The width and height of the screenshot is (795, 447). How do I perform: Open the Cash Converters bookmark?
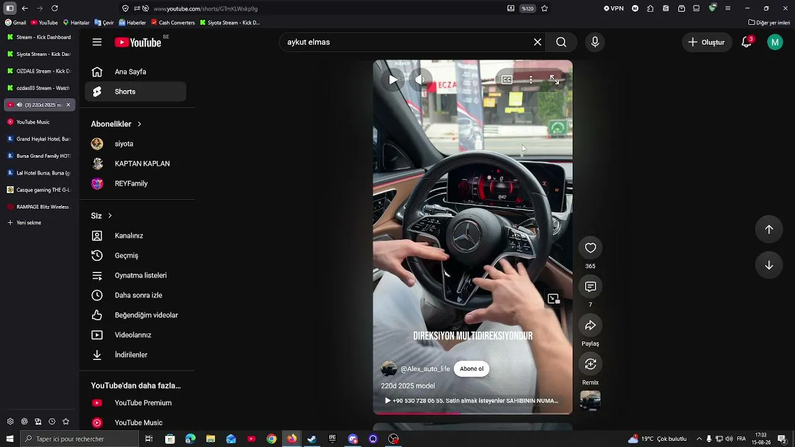172,23
